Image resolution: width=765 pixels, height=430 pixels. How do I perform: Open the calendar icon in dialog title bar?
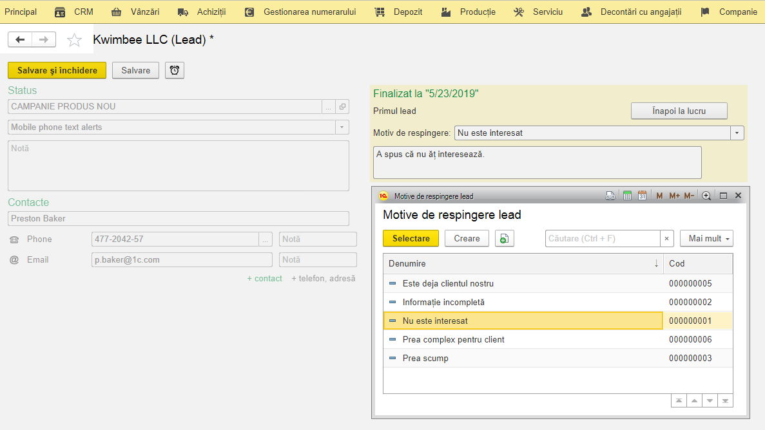[x=642, y=196]
